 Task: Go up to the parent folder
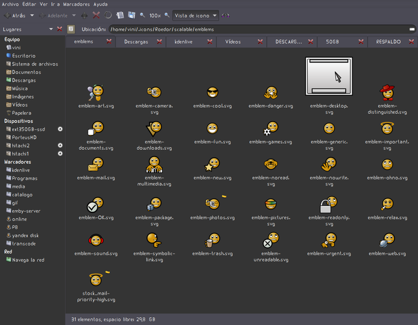[84, 16]
